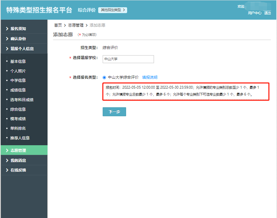277x218 pixels.
Task: Open 中学信息 in sidebar
Action: click(18, 80)
